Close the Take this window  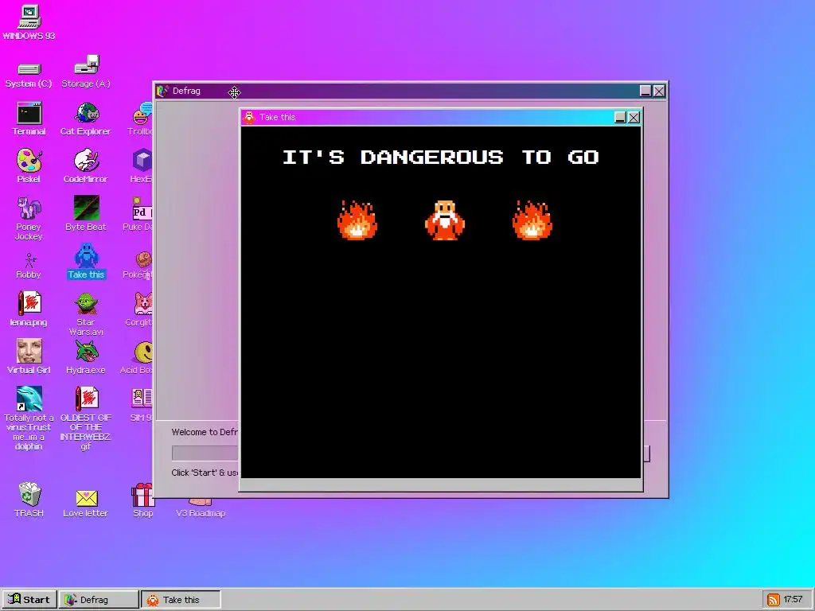coord(634,118)
